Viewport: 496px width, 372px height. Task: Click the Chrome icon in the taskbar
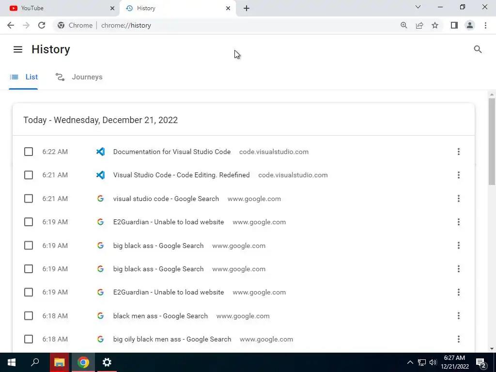(83, 362)
